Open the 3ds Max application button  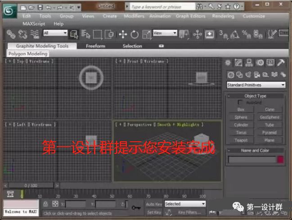10,11
